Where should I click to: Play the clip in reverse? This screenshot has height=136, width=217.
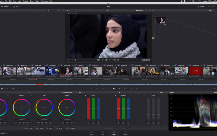tap(102, 60)
